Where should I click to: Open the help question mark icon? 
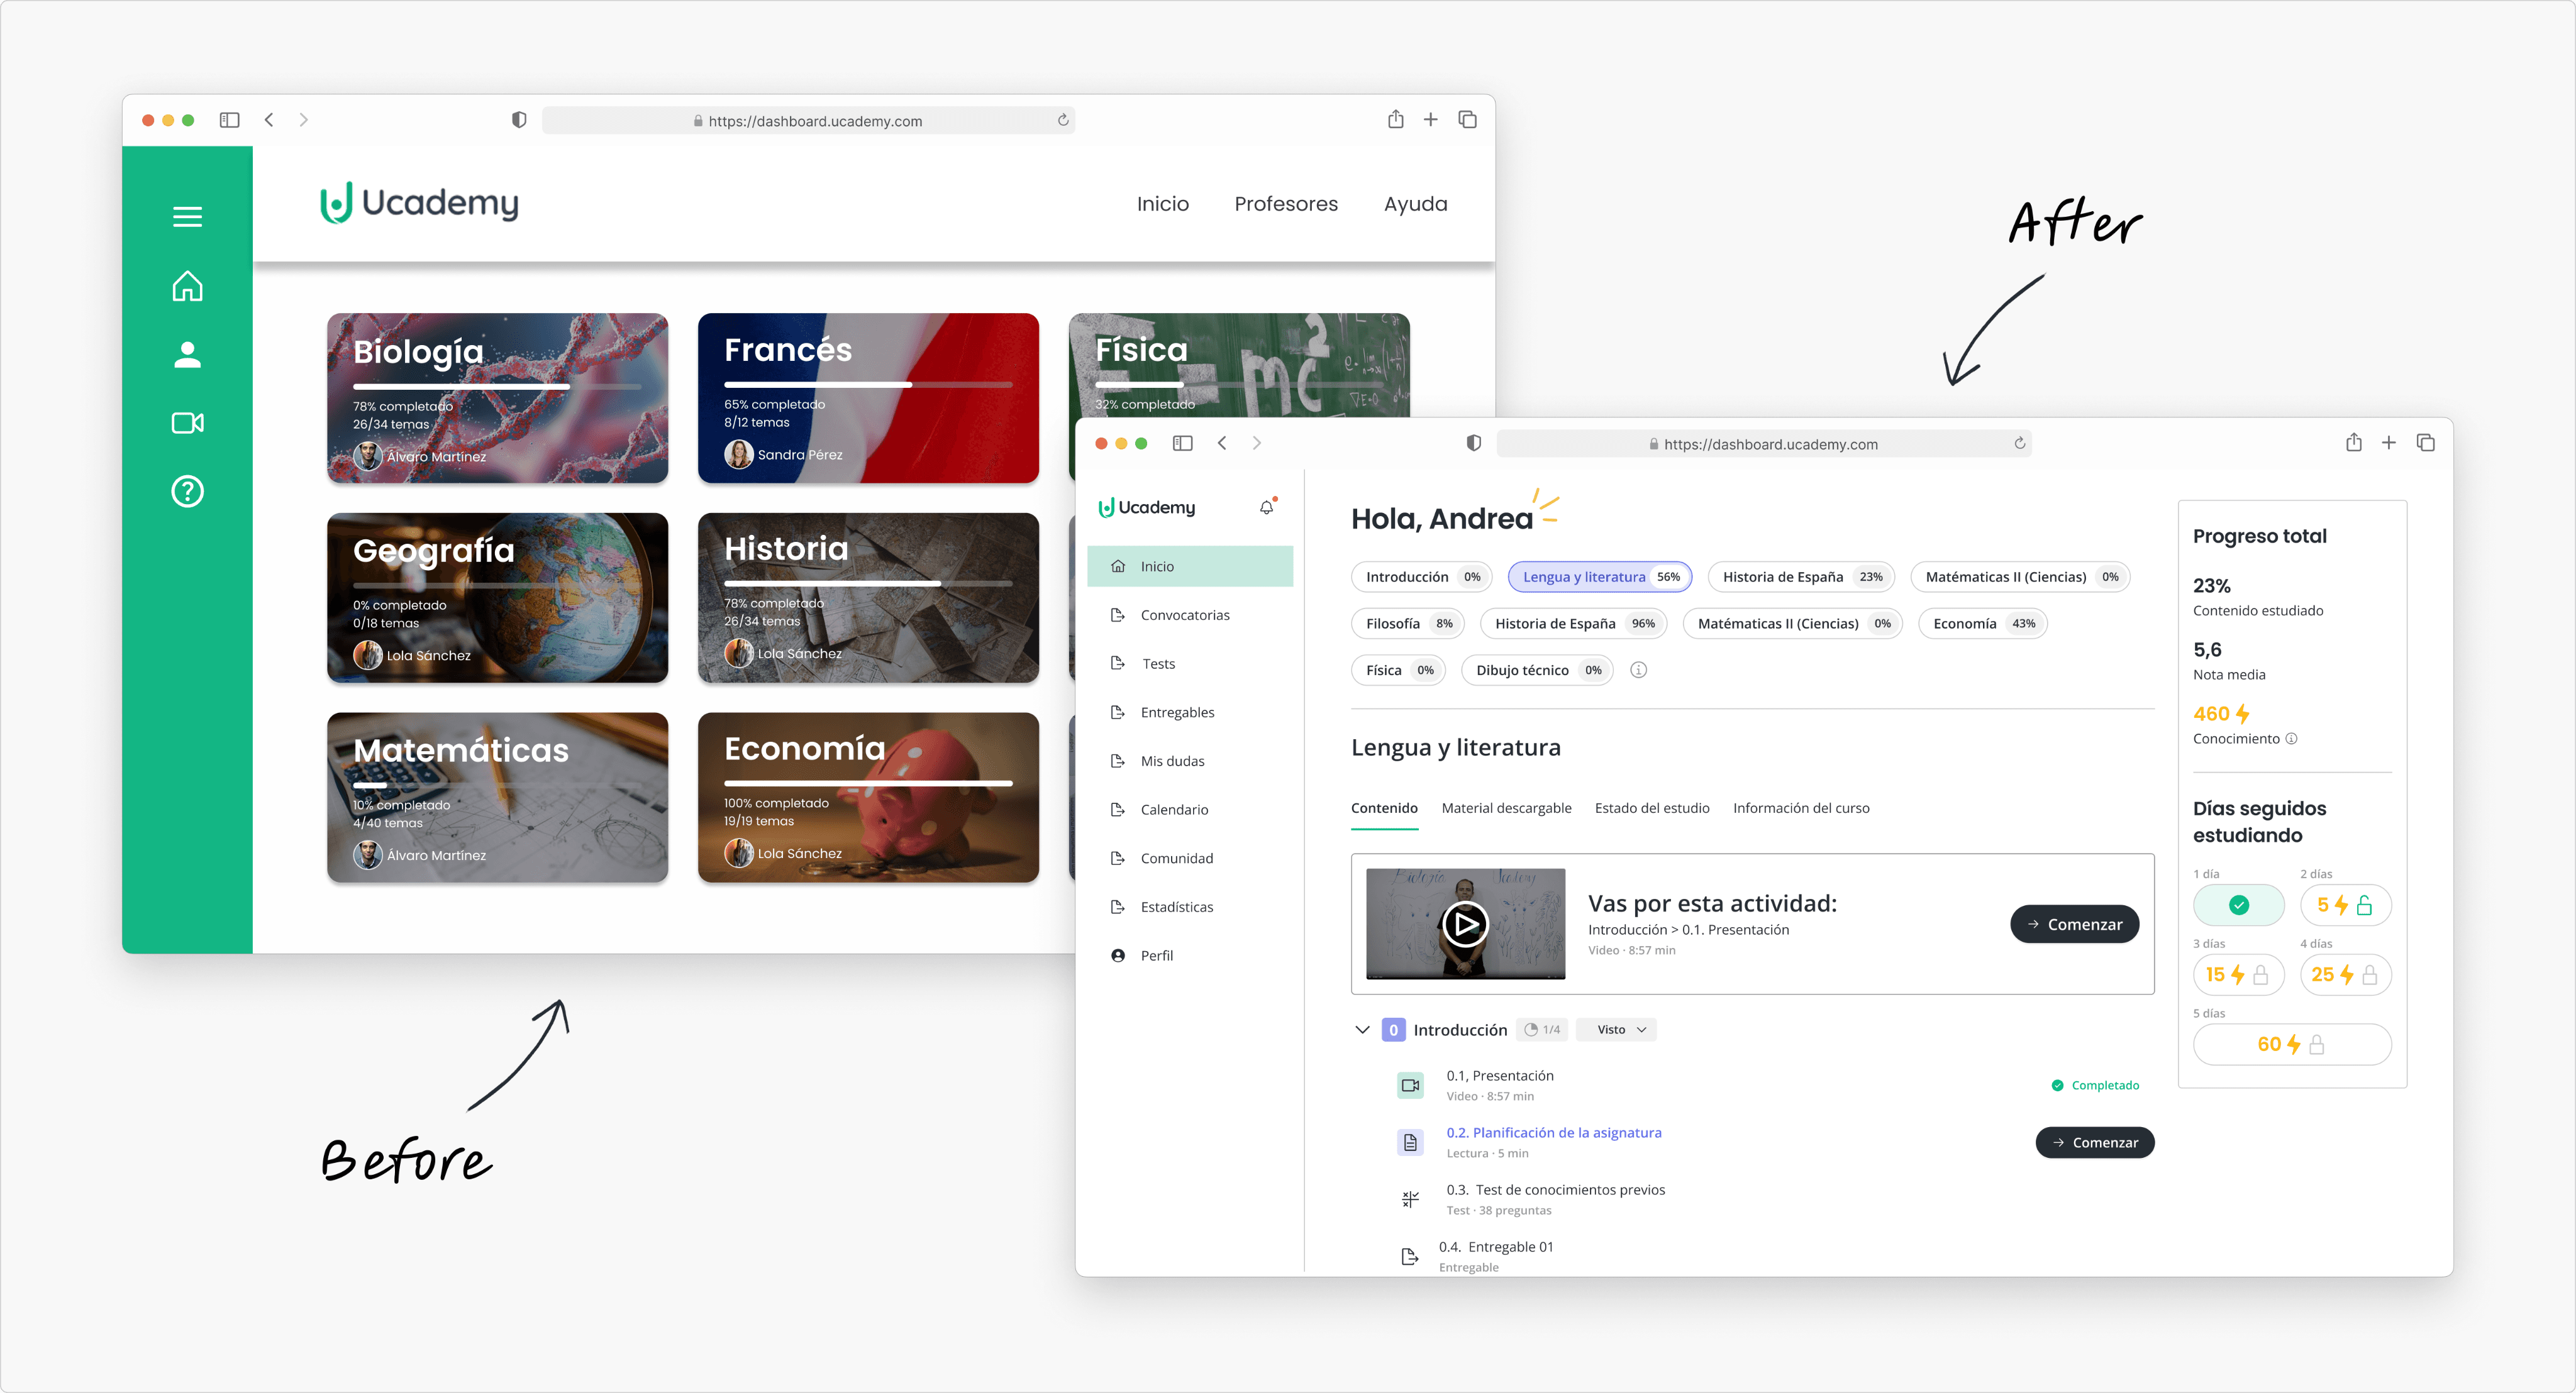pyautogui.click(x=187, y=492)
